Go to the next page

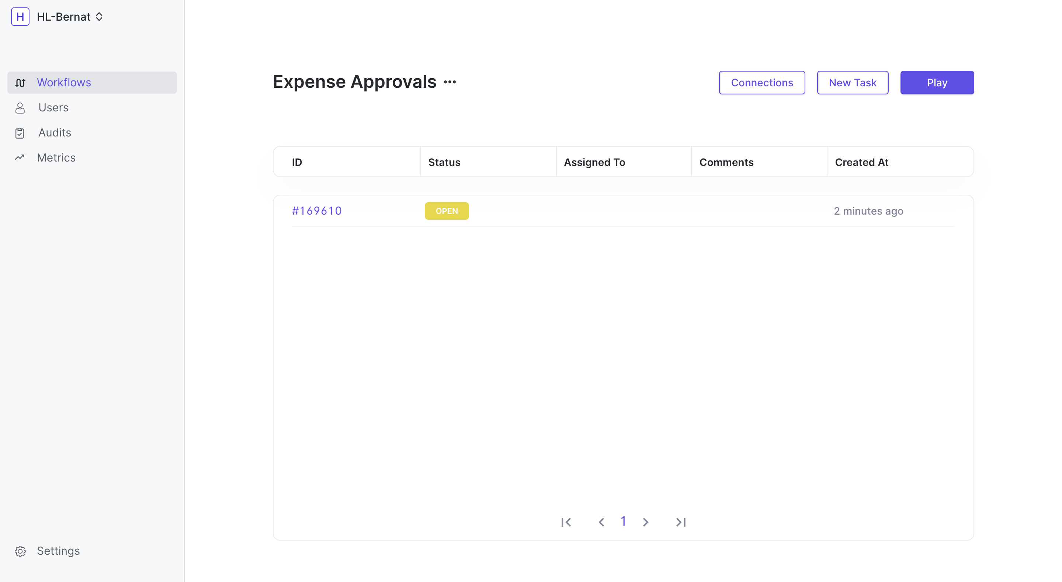tap(646, 522)
